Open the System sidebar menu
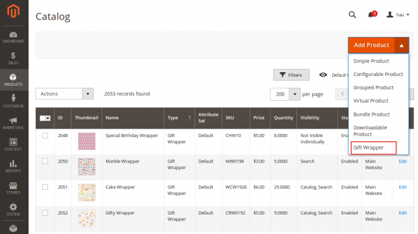The height and width of the screenshot is (234, 418). tap(14, 209)
